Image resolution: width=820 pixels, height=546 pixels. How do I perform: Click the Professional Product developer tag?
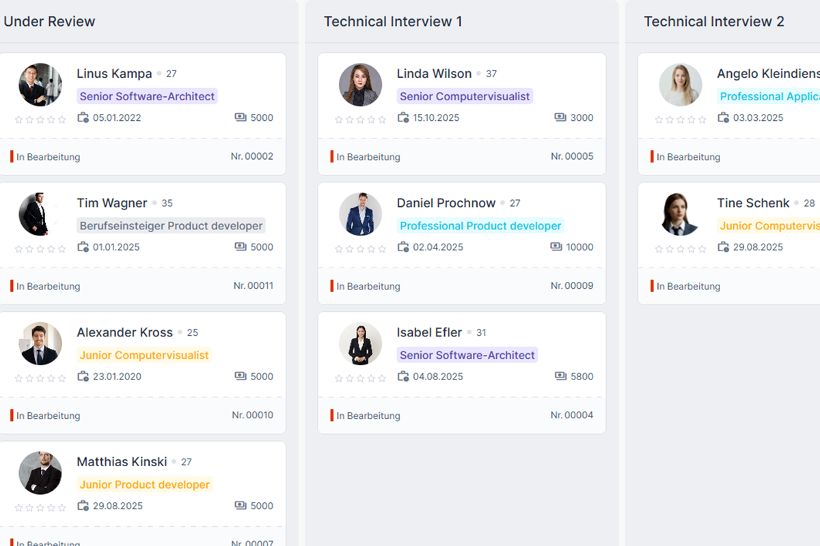pyautogui.click(x=480, y=226)
